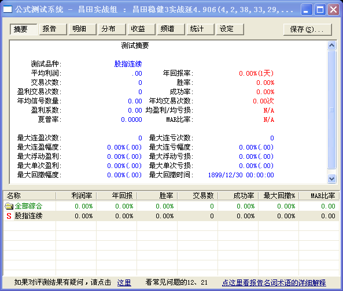Click the summary scrollbar up arrow
Screen dimensions: 343x291
pos(331,46)
